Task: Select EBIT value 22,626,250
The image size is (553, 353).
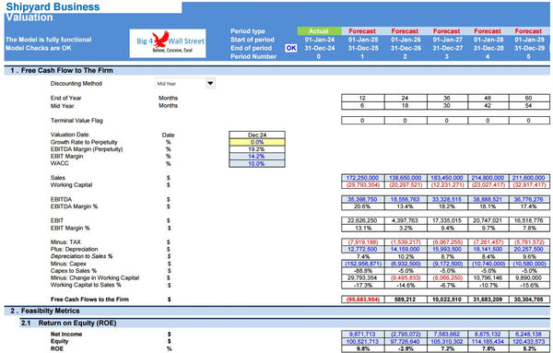Action: pos(362,221)
